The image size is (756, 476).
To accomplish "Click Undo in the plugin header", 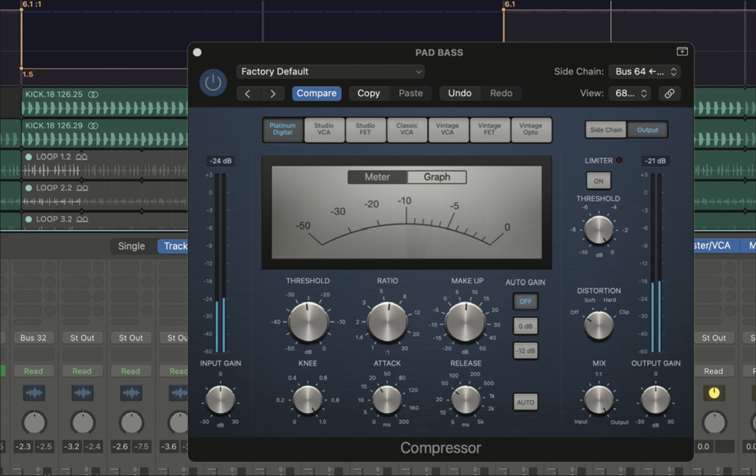I will coord(460,93).
